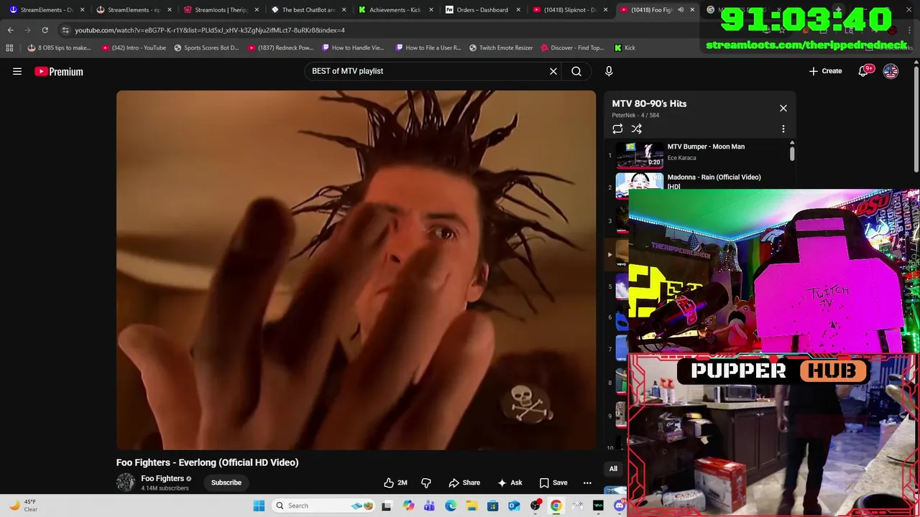The width and height of the screenshot is (920, 517).
Task: Close the Foo Fighters tab
Action: pos(692,10)
